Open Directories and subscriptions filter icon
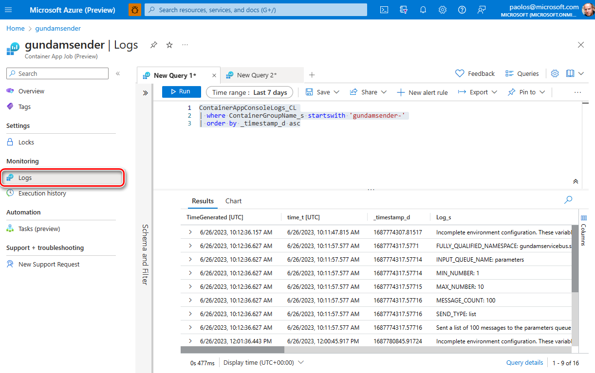595x373 pixels. tap(404, 10)
